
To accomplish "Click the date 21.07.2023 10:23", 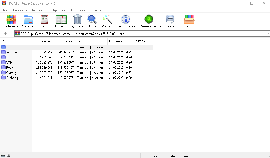I will coord(120,73).
